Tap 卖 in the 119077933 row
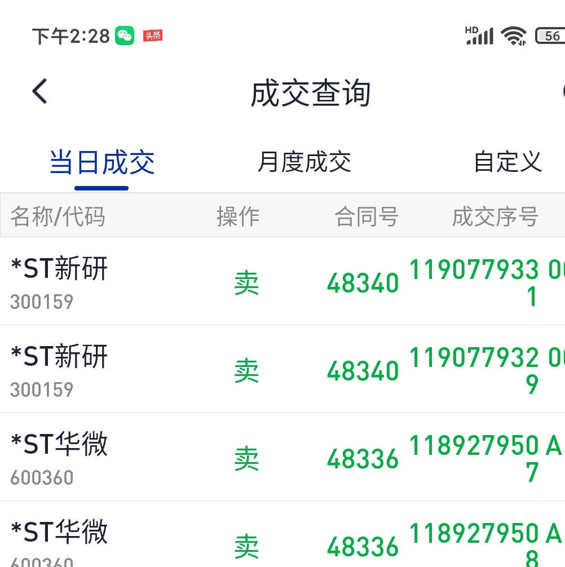This screenshot has height=567, width=565. pos(246,283)
